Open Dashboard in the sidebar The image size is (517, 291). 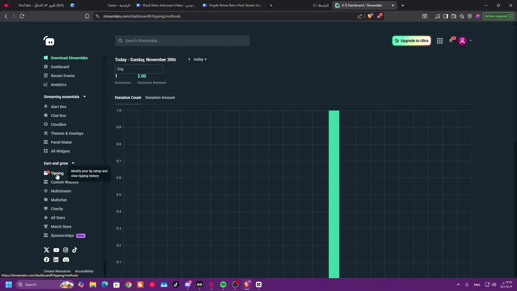[60, 67]
